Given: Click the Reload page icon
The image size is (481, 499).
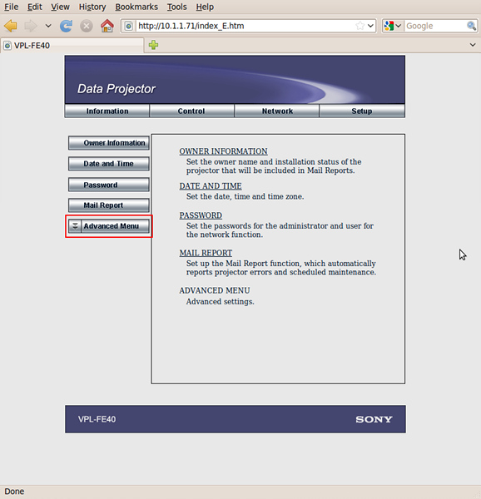Looking at the screenshot, I should 66,26.
